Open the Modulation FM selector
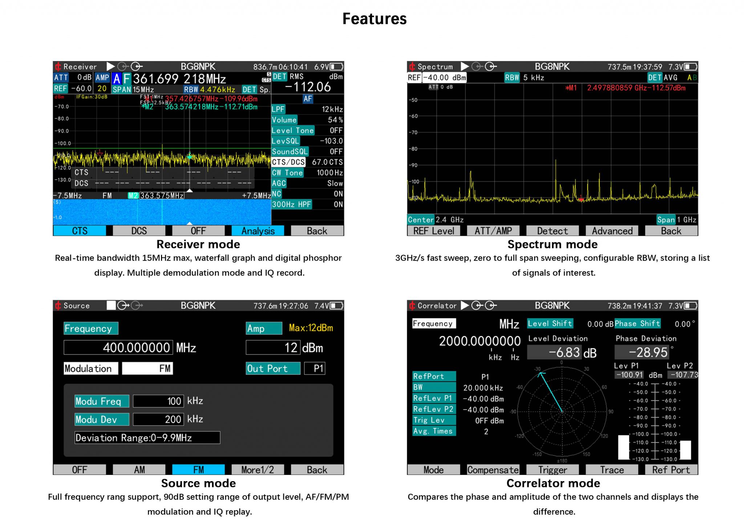 pos(147,368)
